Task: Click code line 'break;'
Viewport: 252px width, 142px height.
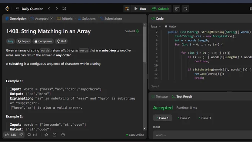Action: coord(199,78)
